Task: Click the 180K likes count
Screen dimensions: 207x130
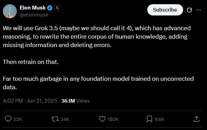Action: point(113,119)
